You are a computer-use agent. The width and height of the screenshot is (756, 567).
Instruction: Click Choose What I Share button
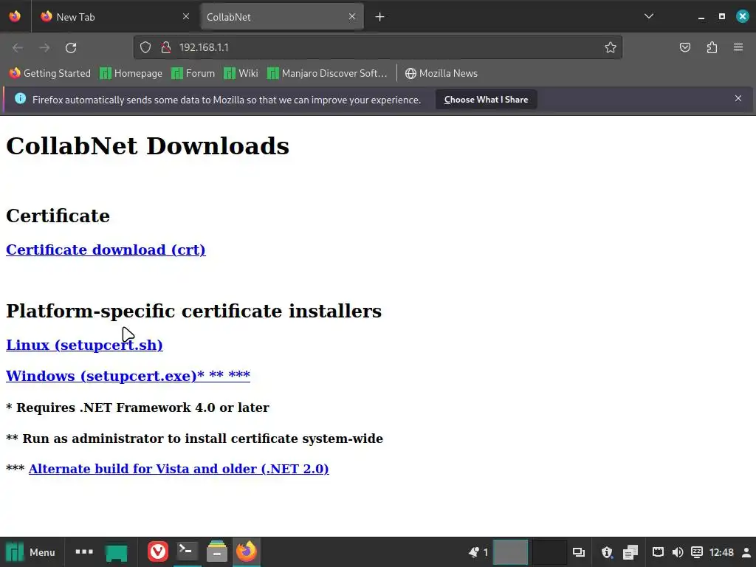[x=486, y=100]
